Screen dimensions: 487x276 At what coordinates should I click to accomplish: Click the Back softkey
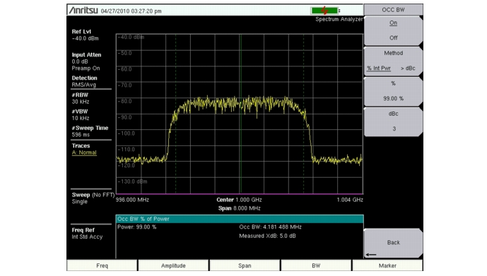393,243
